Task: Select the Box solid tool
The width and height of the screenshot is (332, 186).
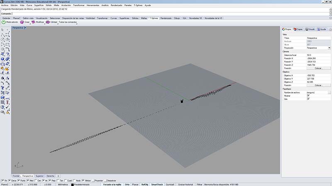Action: click(2, 59)
